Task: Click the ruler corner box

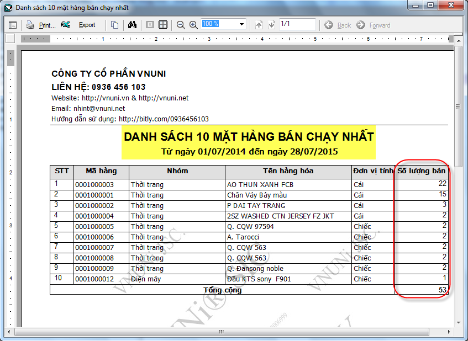Action: 10,39
